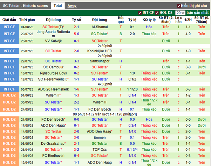Click the 120 phút[2-1] match note
211x166 pixels.
pos(127,114)
